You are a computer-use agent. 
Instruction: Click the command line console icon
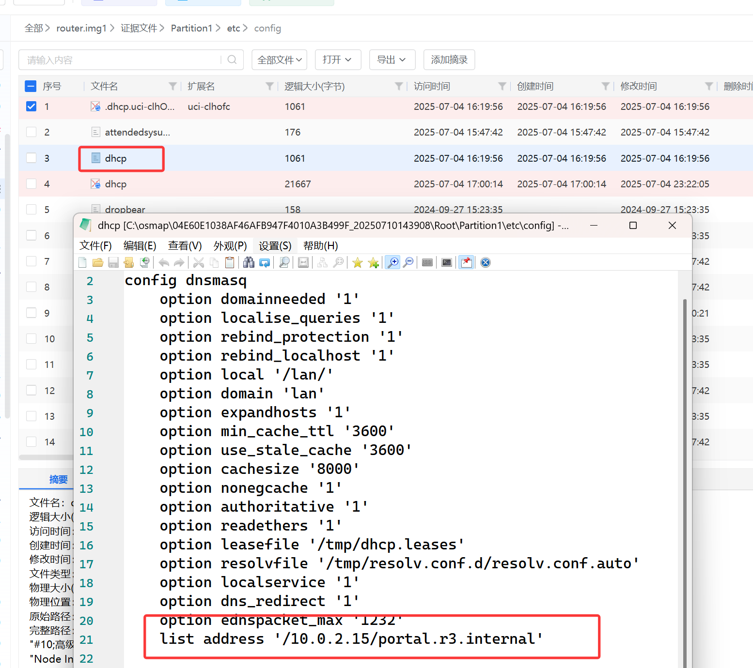447,262
